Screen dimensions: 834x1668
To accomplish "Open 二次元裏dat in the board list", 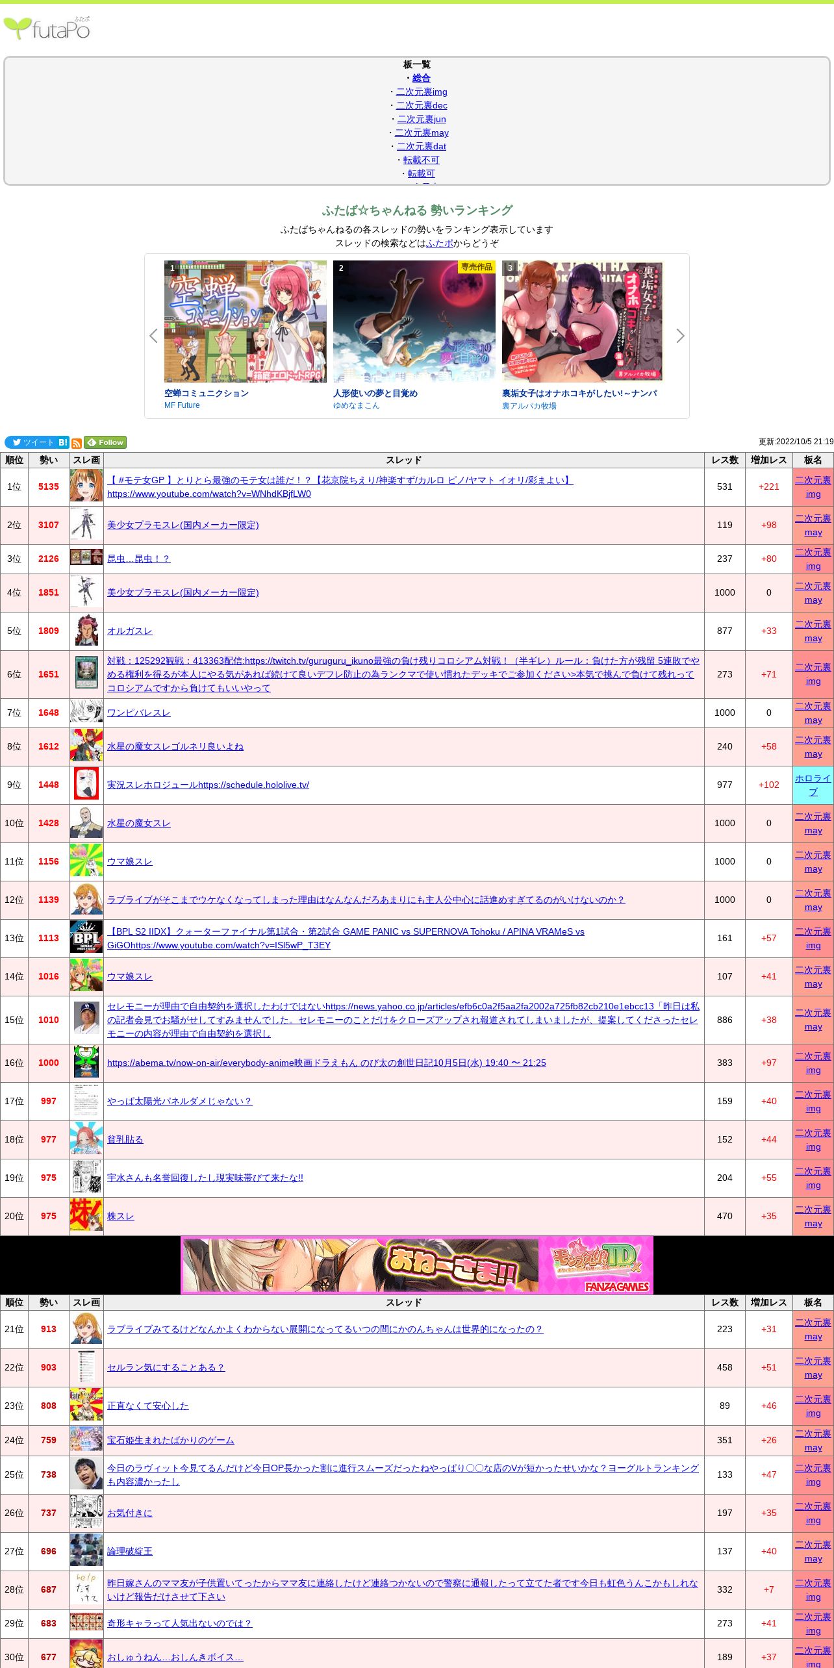I will (x=422, y=146).
